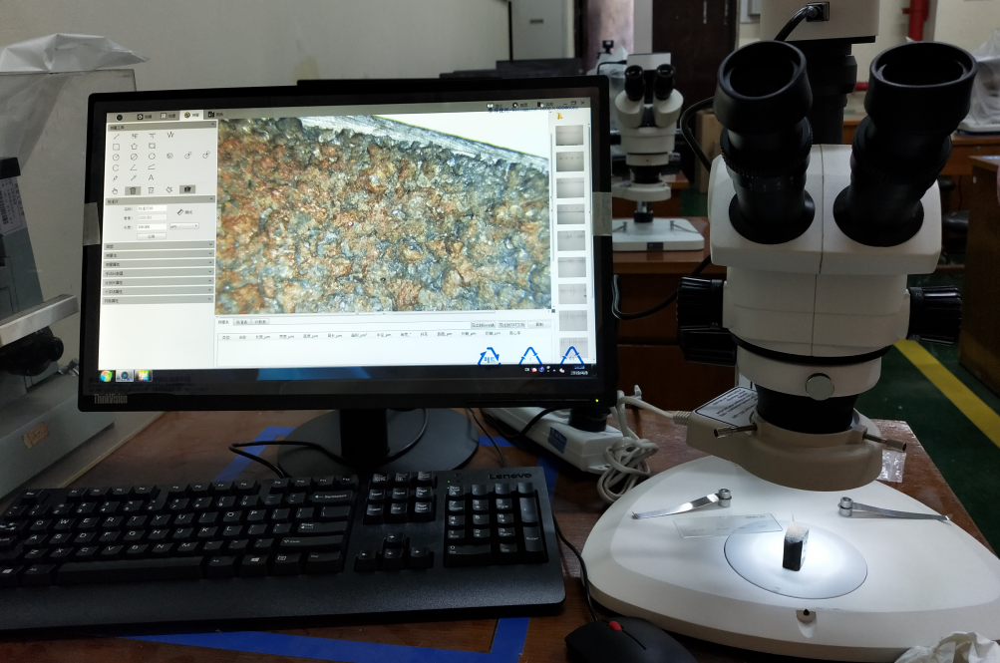The height and width of the screenshot is (663, 1000).
Task: Open the Windows Start button
Action: (x=106, y=376)
